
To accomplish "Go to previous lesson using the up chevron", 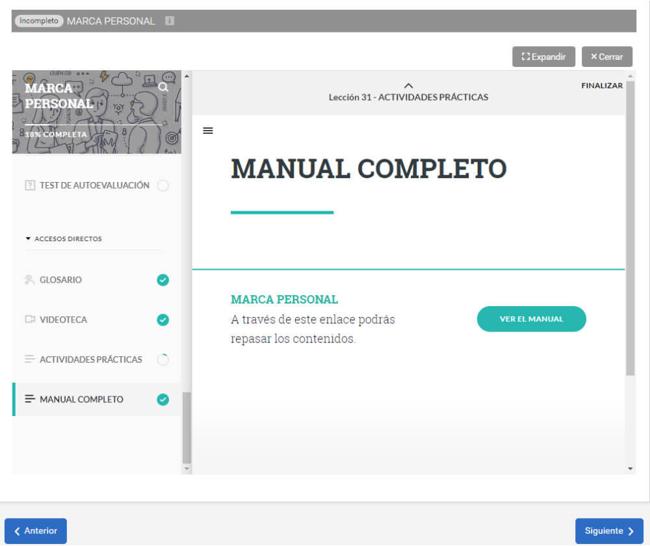I will click(408, 86).
